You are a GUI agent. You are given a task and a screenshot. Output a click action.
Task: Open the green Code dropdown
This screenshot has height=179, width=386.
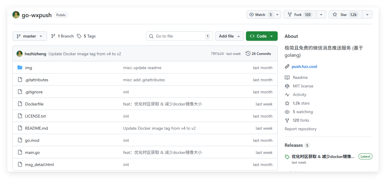coord(262,36)
